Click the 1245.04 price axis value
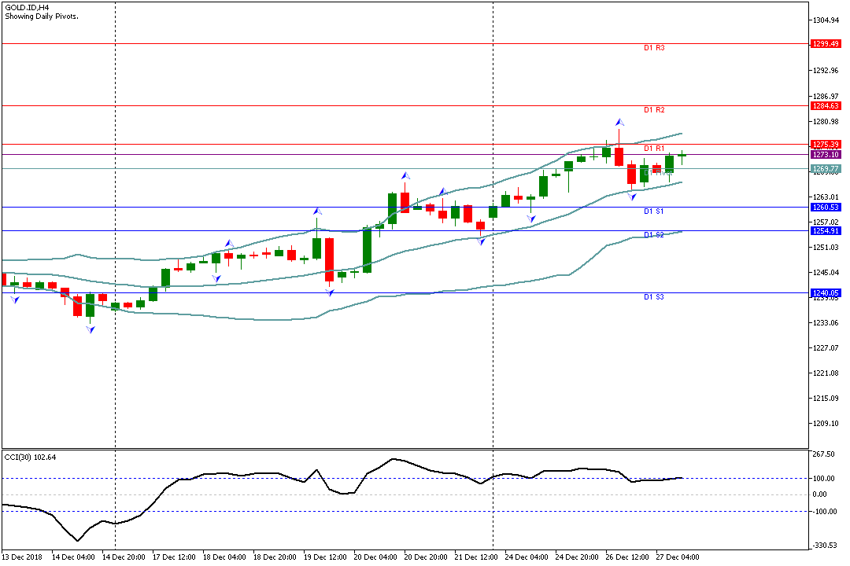The image size is (850, 566). [x=826, y=273]
